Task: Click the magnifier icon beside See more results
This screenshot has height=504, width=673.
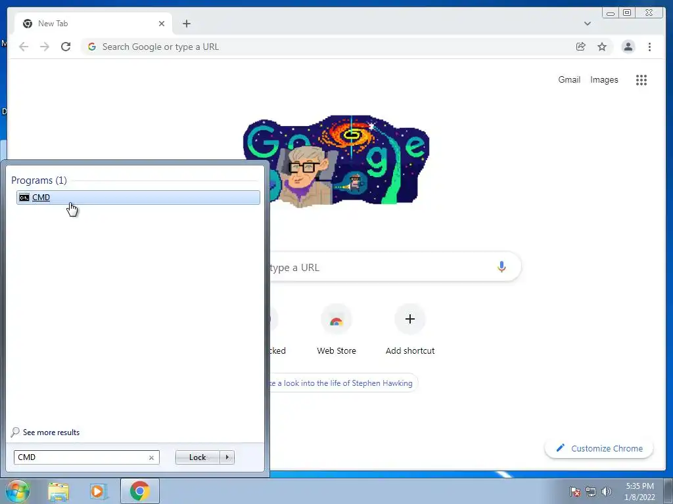Action: [x=15, y=432]
